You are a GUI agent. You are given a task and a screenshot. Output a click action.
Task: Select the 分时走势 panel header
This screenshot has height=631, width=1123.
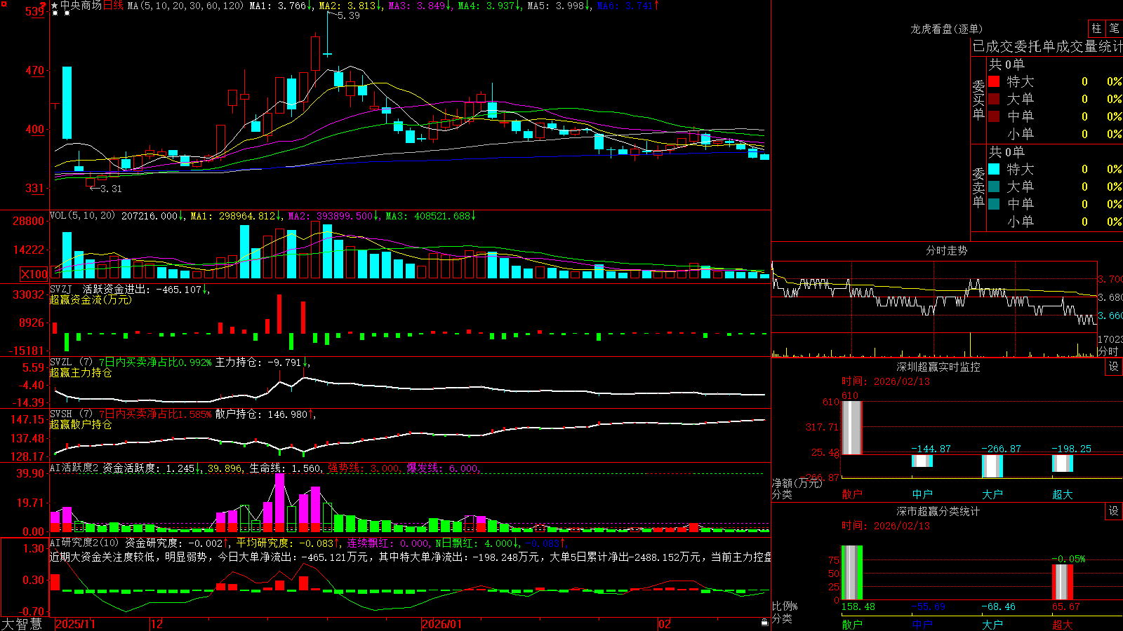(x=946, y=250)
